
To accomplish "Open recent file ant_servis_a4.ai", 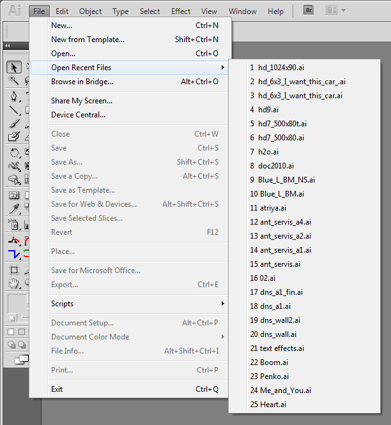I will (305, 222).
